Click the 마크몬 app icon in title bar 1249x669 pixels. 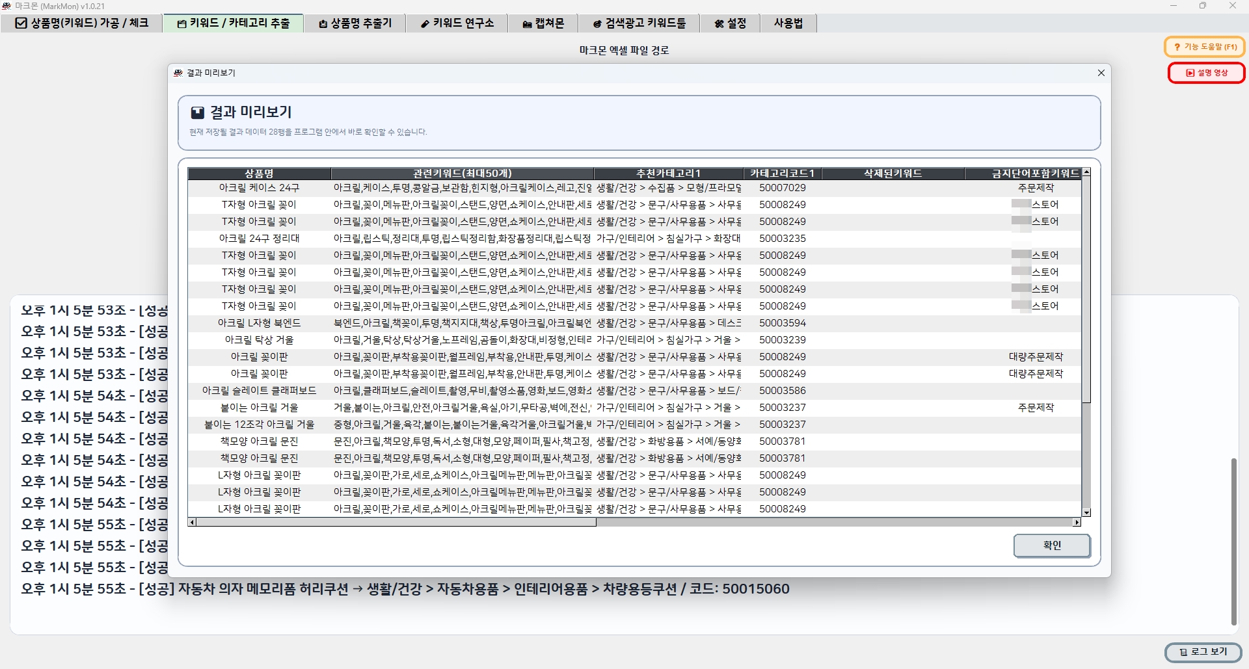tap(7, 6)
